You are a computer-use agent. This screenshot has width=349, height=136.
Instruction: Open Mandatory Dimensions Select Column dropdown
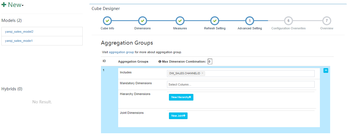click(241, 84)
